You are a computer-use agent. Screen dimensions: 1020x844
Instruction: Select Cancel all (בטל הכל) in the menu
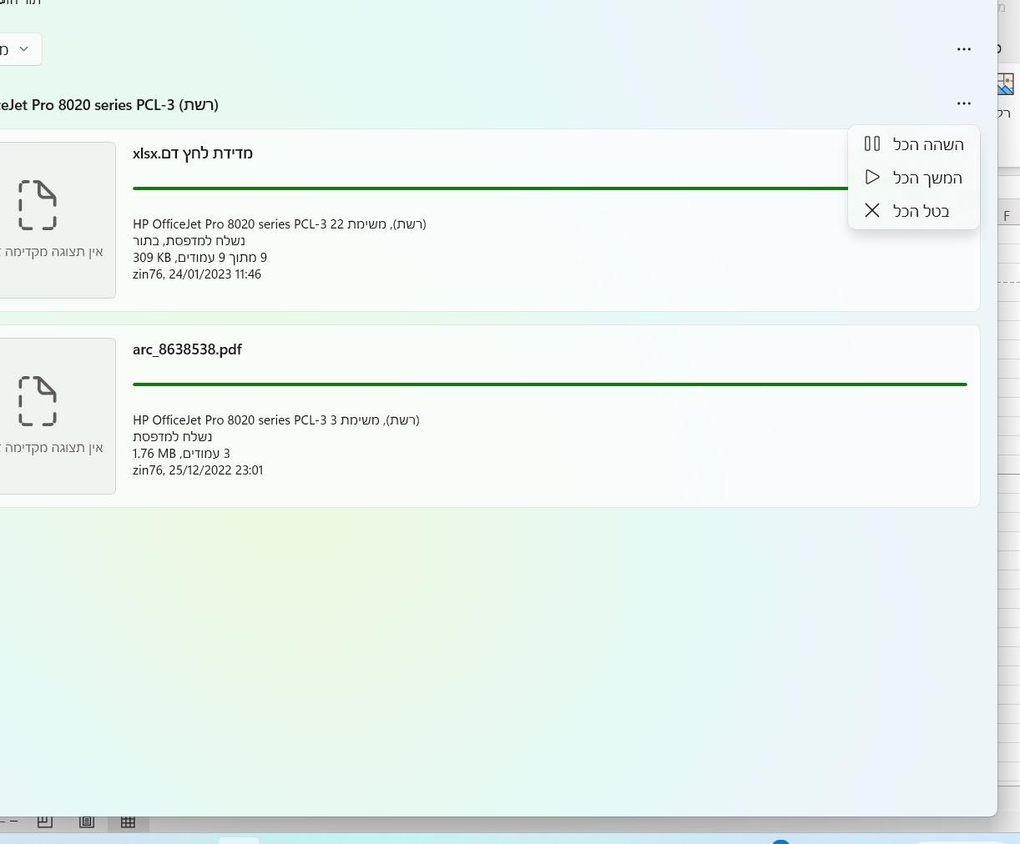click(914, 211)
